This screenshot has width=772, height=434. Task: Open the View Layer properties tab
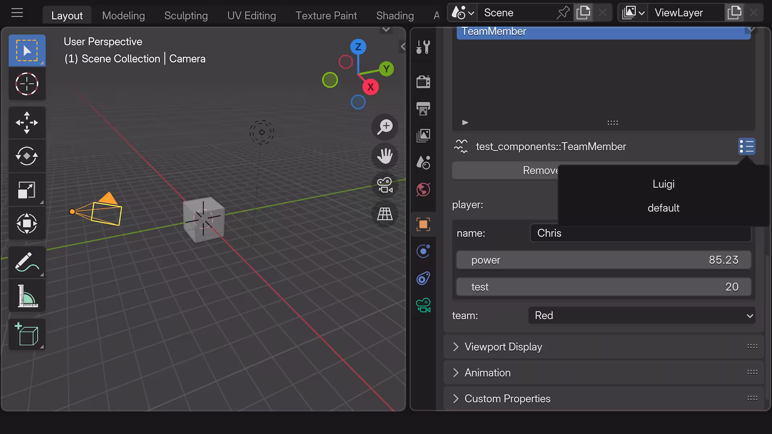coord(423,135)
